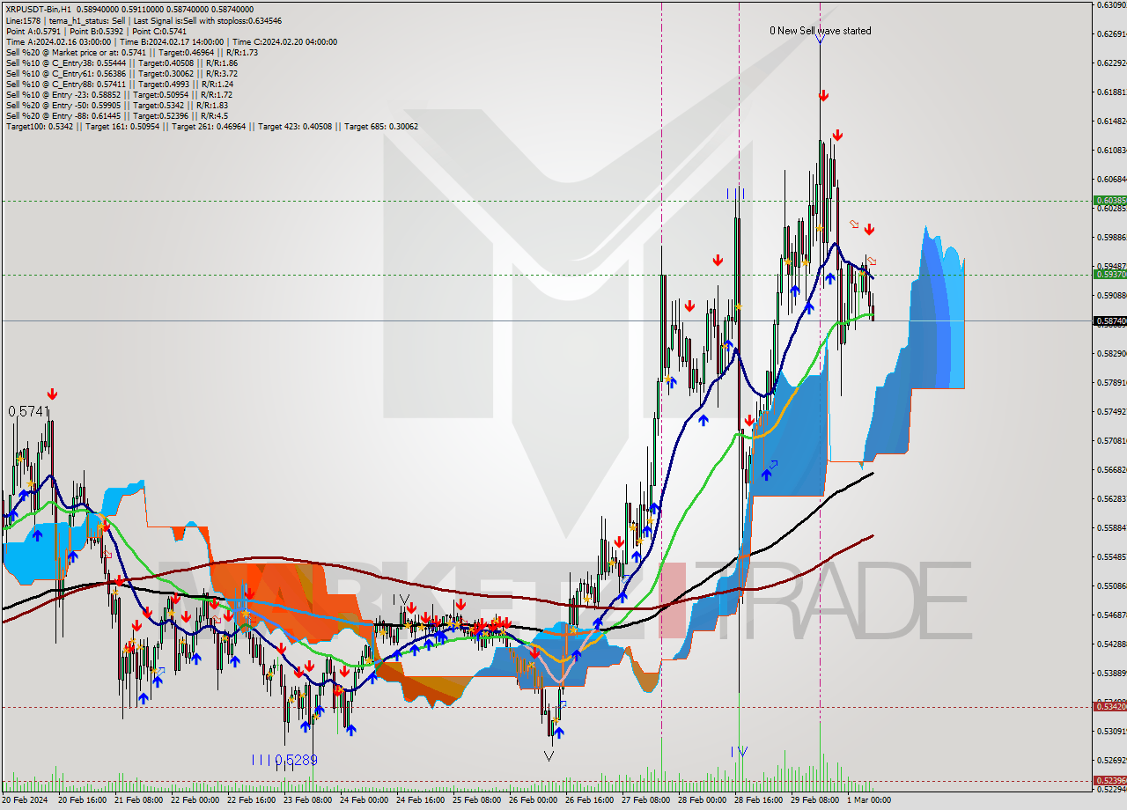Click the '22 Feb 00:00' time axis label
The height and width of the screenshot is (810, 1127).
click(x=195, y=800)
